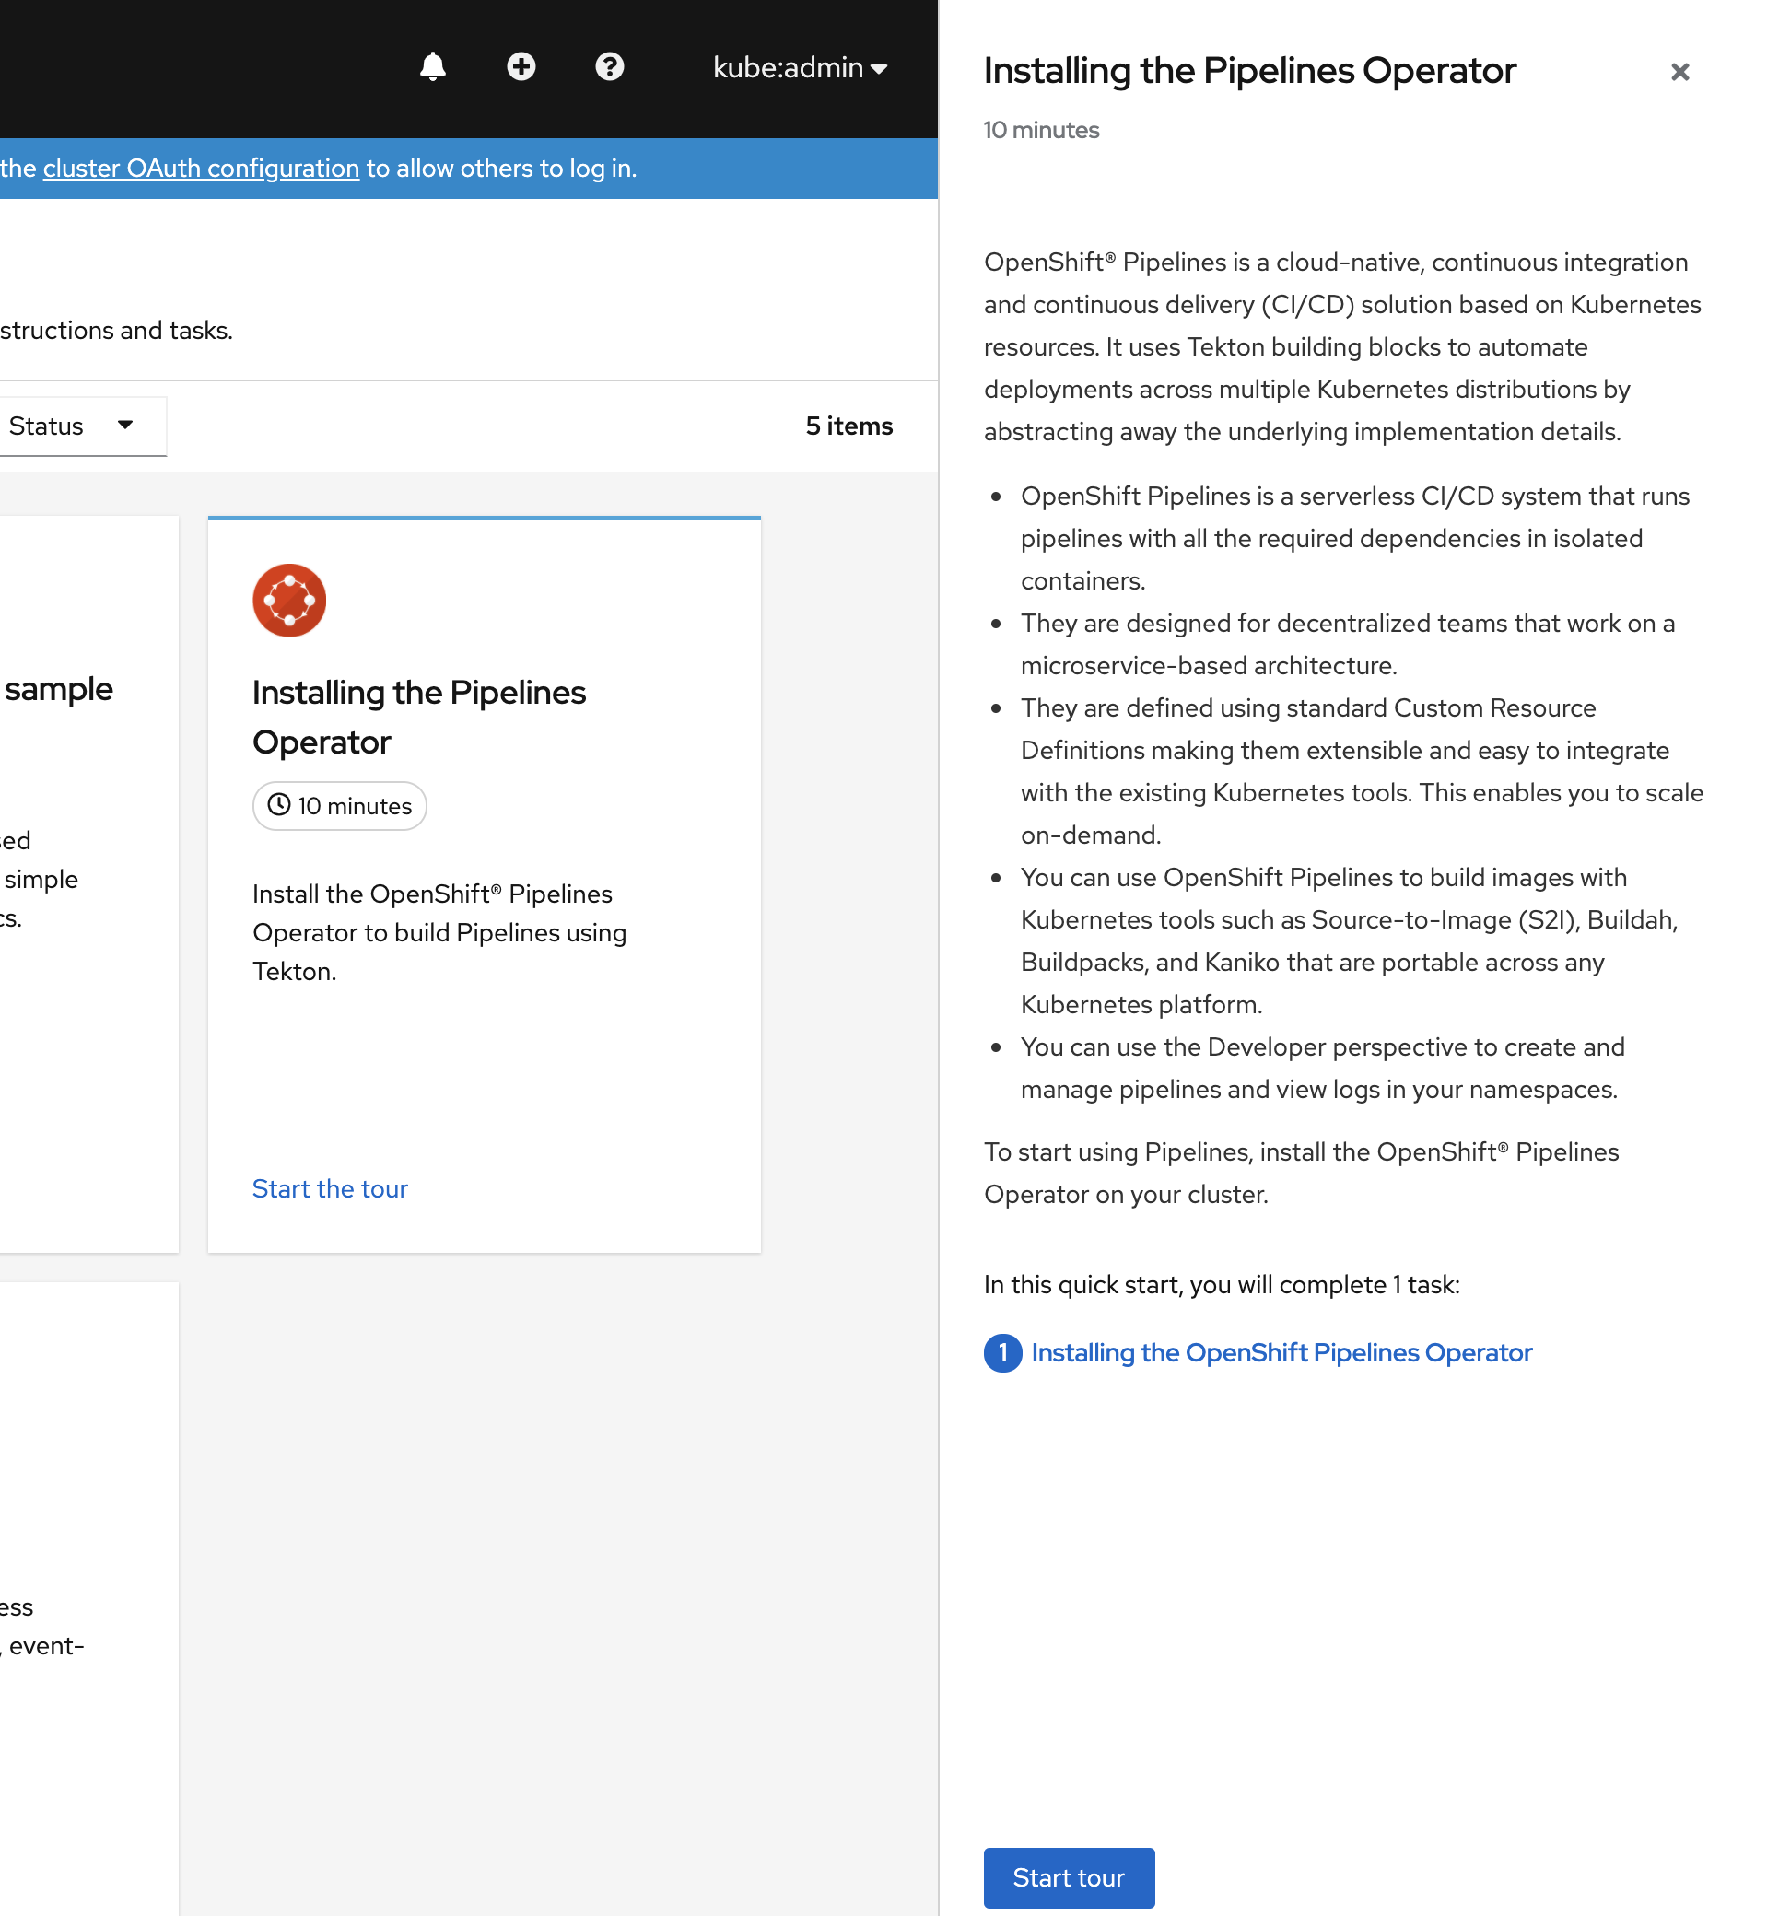Click the plus import icon in header
The image size is (1767, 1916).
(x=521, y=67)
